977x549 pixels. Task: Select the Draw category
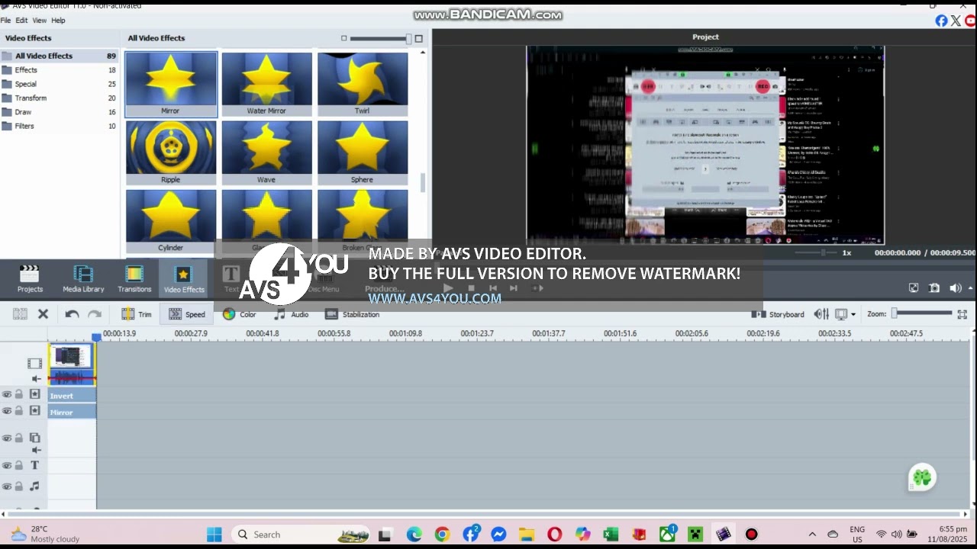coord(59,112)
